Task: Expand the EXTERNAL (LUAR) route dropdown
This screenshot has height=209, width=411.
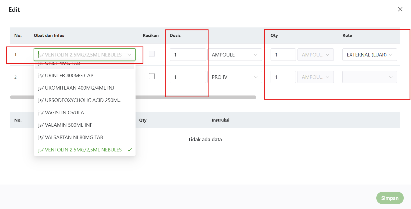Action: tap(369, 55)
